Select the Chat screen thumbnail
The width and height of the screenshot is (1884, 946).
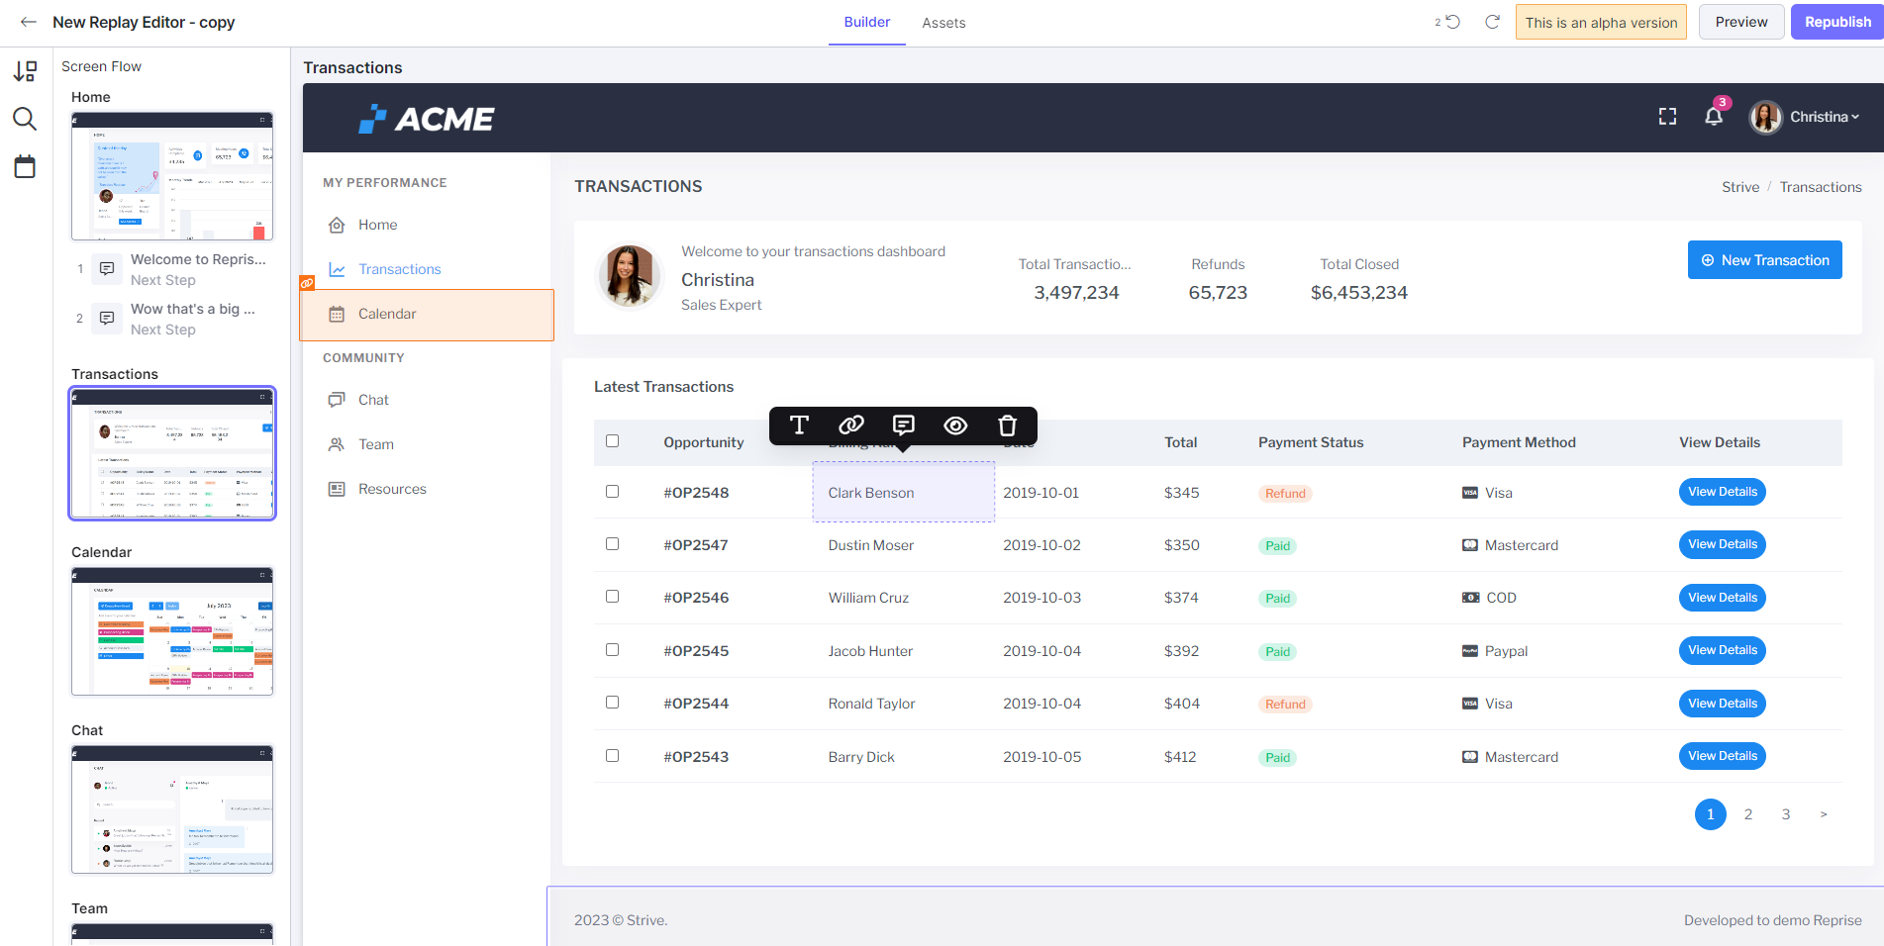[x=172, y=809]
